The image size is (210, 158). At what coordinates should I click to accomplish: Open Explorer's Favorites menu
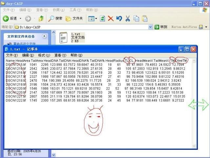point(59,10)
